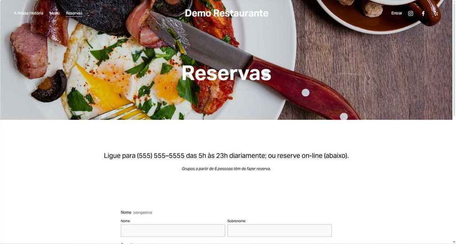Screen dimensions: 456x244
Task: Click the large Reservas banner heading
Action: tap(227, 73)
